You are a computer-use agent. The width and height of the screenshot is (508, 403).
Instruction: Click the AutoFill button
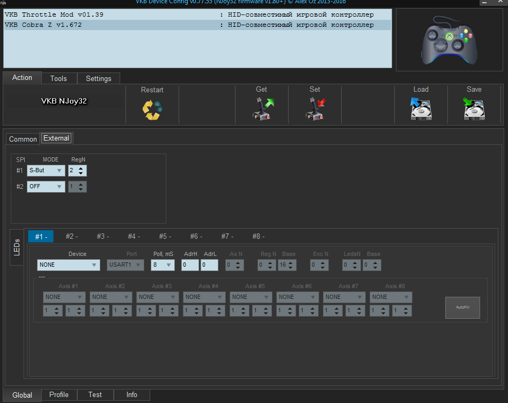462,307
